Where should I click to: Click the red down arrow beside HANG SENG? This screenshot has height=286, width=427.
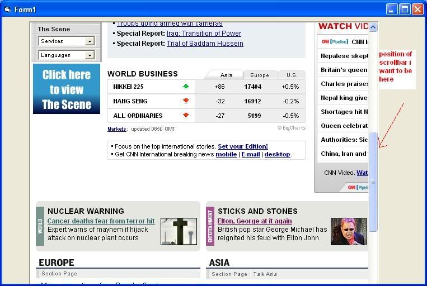(186, 101)
